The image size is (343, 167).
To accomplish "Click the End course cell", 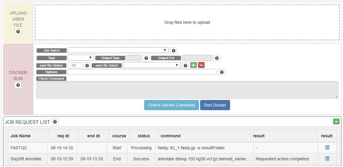I will click(x=117, y=159).
